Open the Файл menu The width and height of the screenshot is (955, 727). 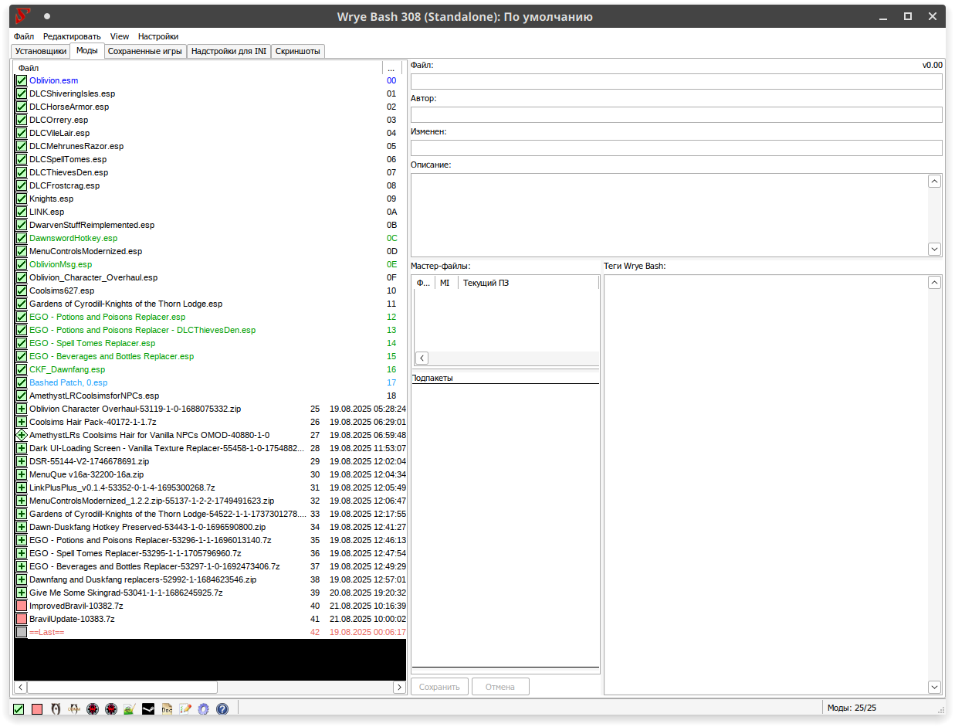pos(24,36)
